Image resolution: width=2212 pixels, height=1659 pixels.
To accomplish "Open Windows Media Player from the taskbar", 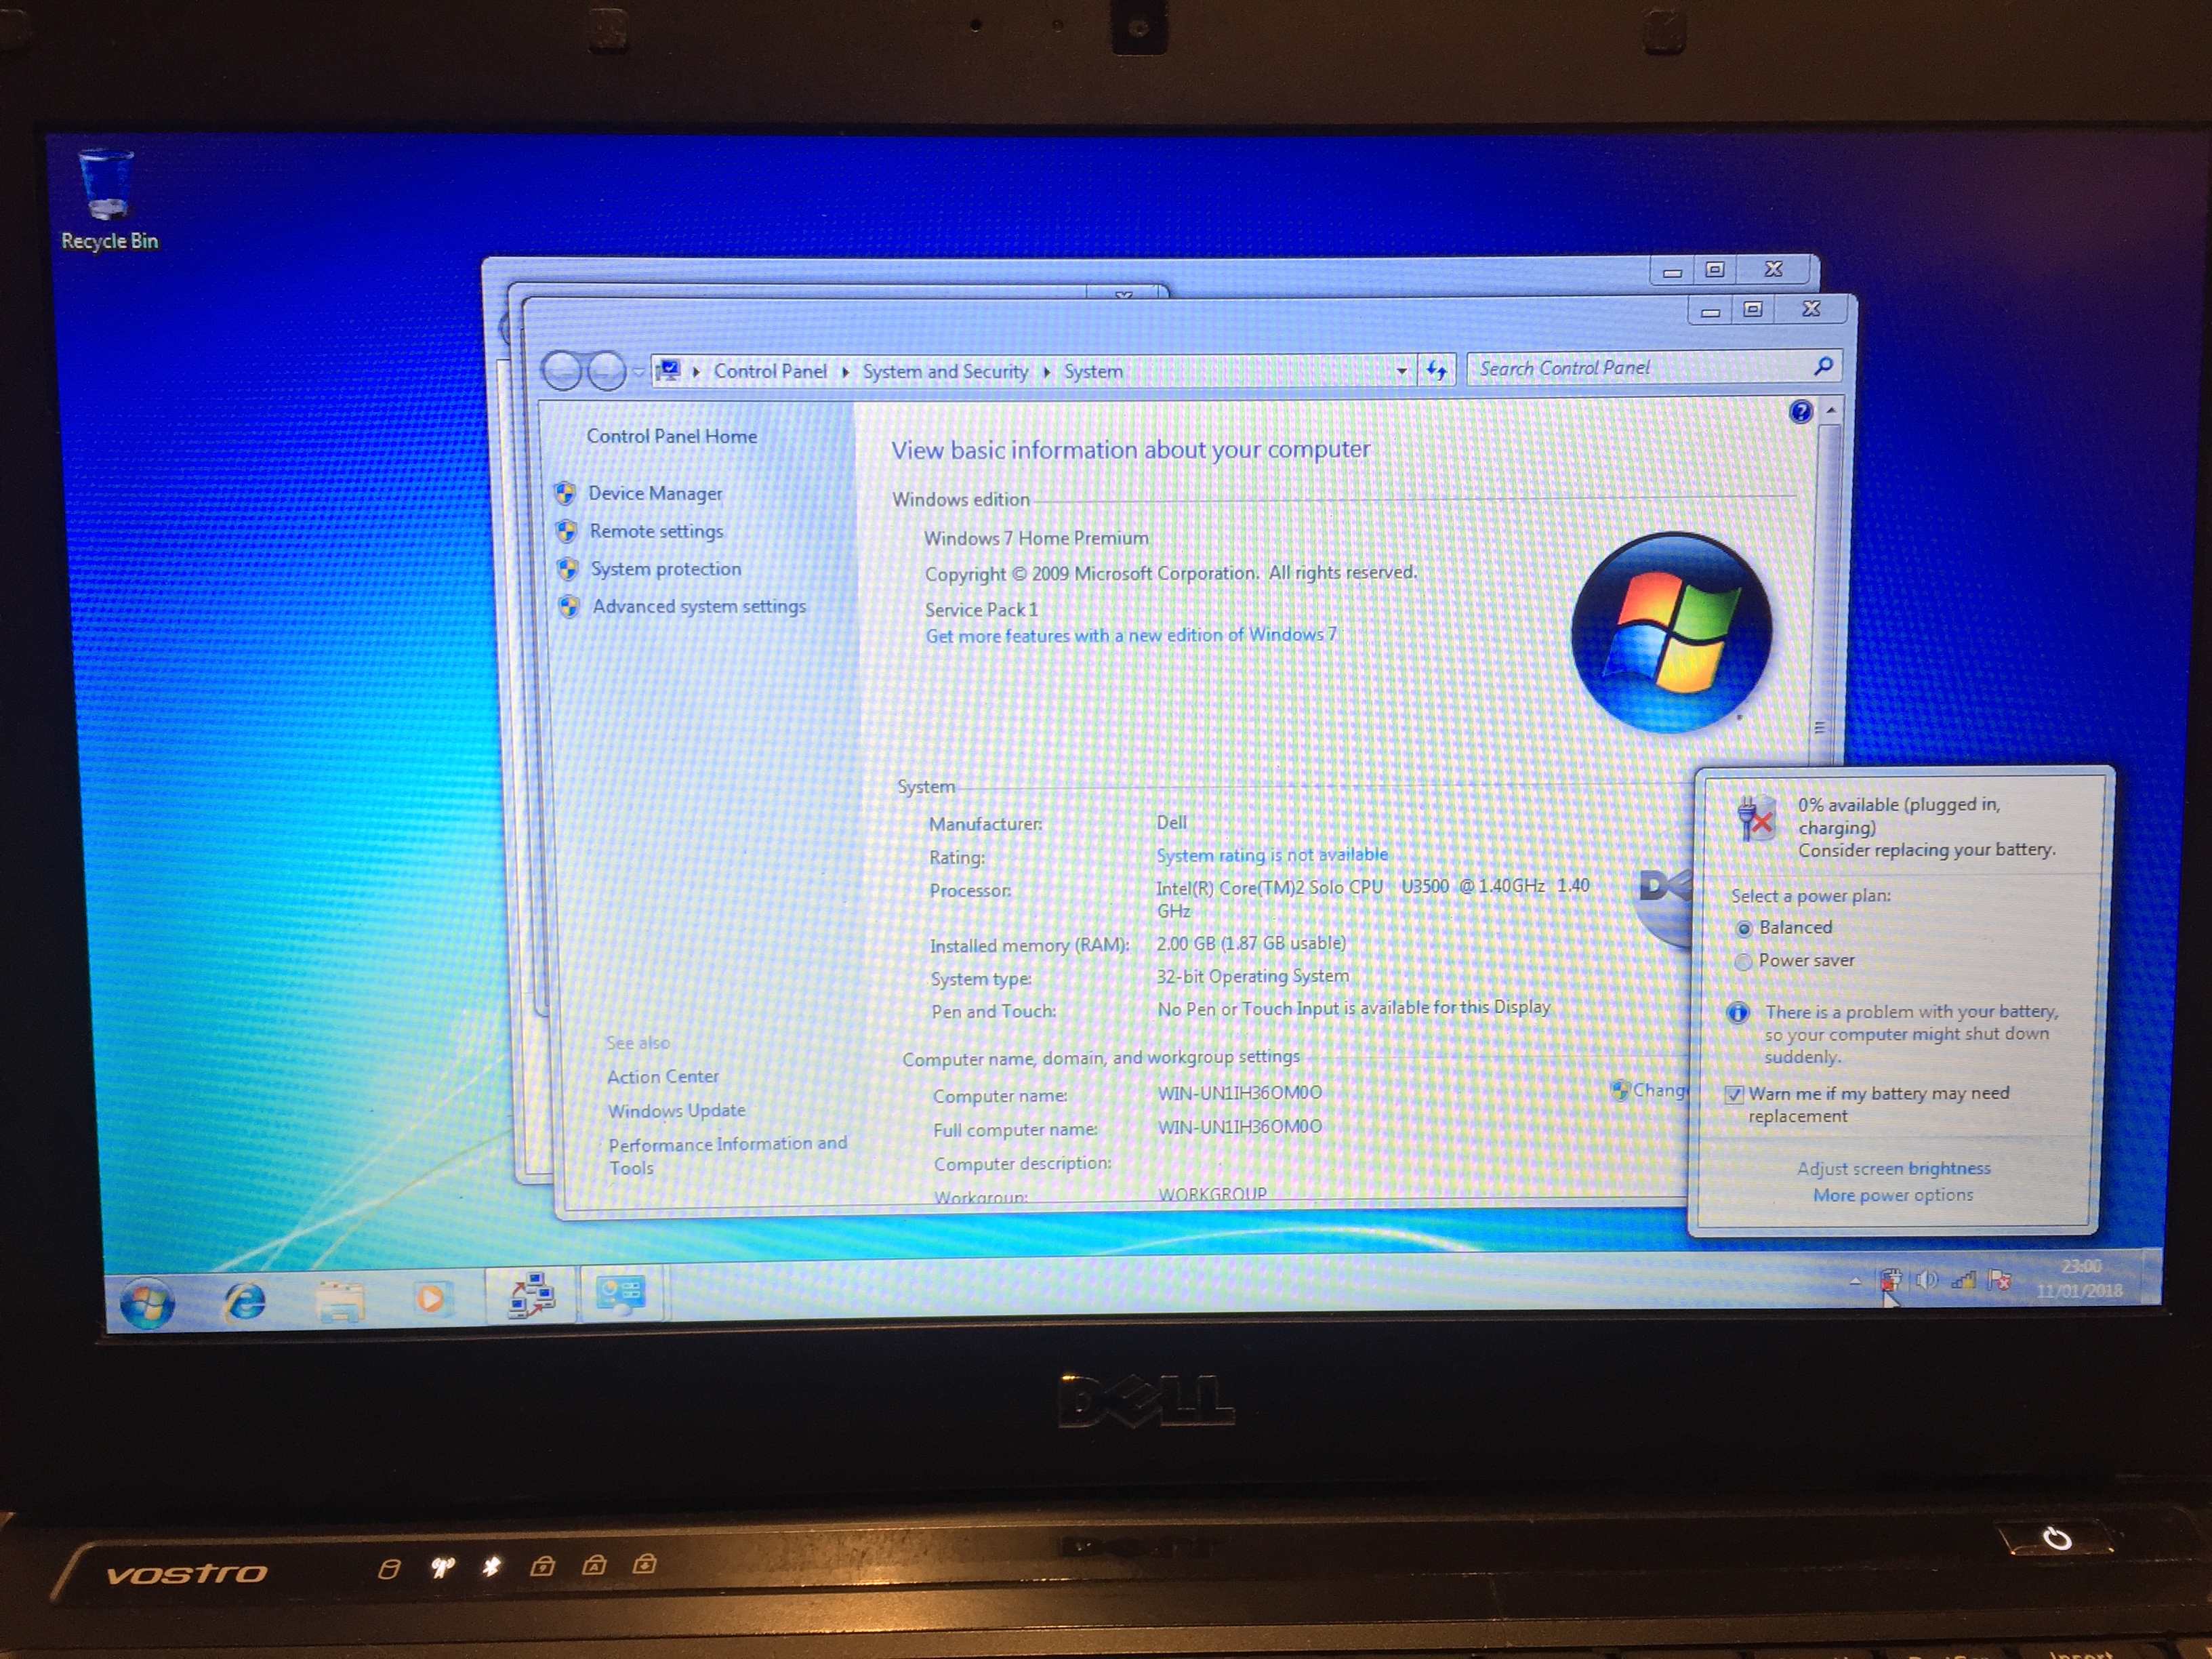I will [432, 1298].
